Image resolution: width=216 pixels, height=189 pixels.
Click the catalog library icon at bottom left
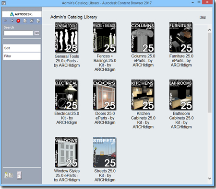9,175
